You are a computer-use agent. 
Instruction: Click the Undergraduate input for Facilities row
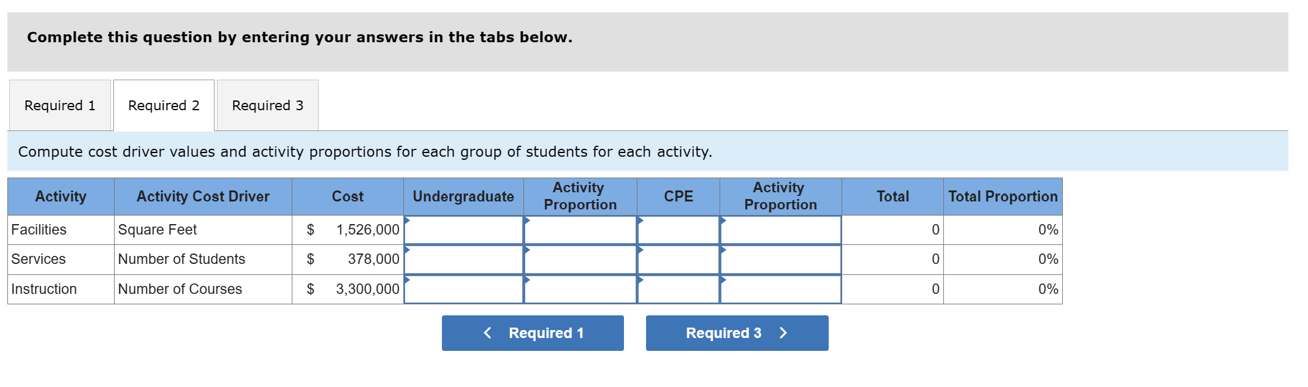tap(463, 230)
